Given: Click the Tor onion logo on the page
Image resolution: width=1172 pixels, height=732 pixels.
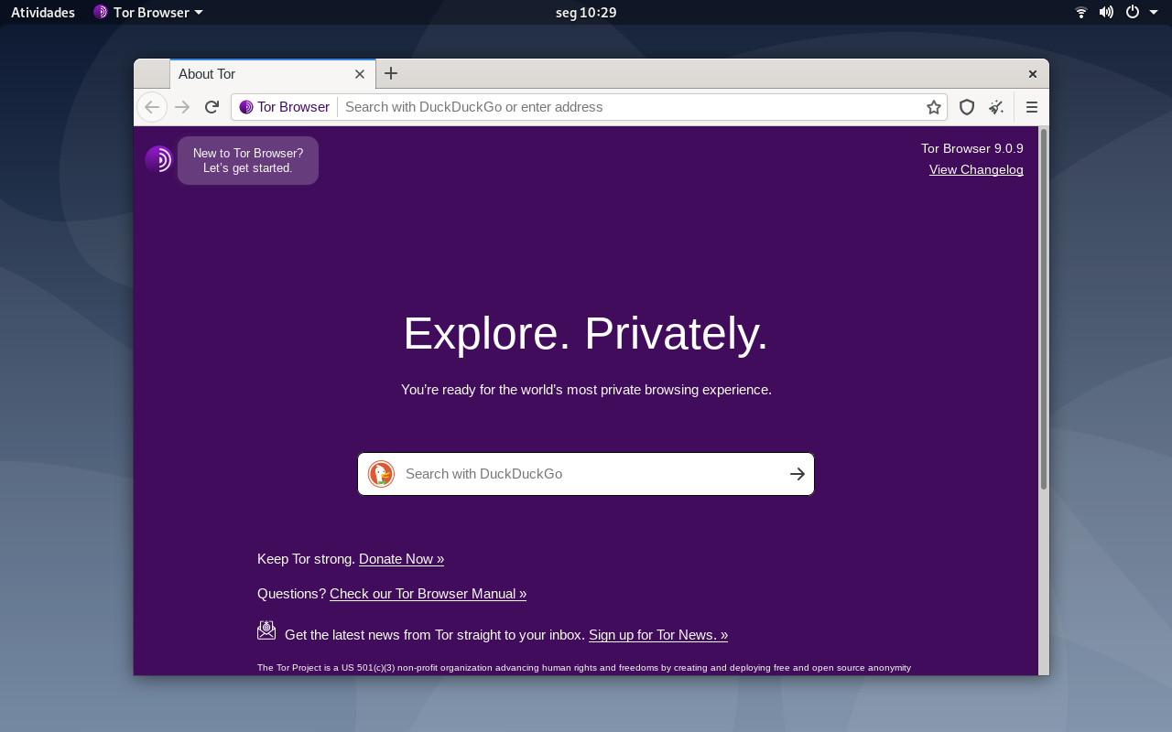Looking at the screenshot, I should 158,160.
